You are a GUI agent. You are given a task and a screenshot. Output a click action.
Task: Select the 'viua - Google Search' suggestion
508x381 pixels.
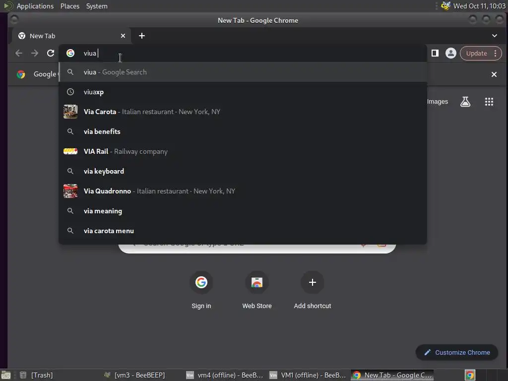tap(243, 72)
